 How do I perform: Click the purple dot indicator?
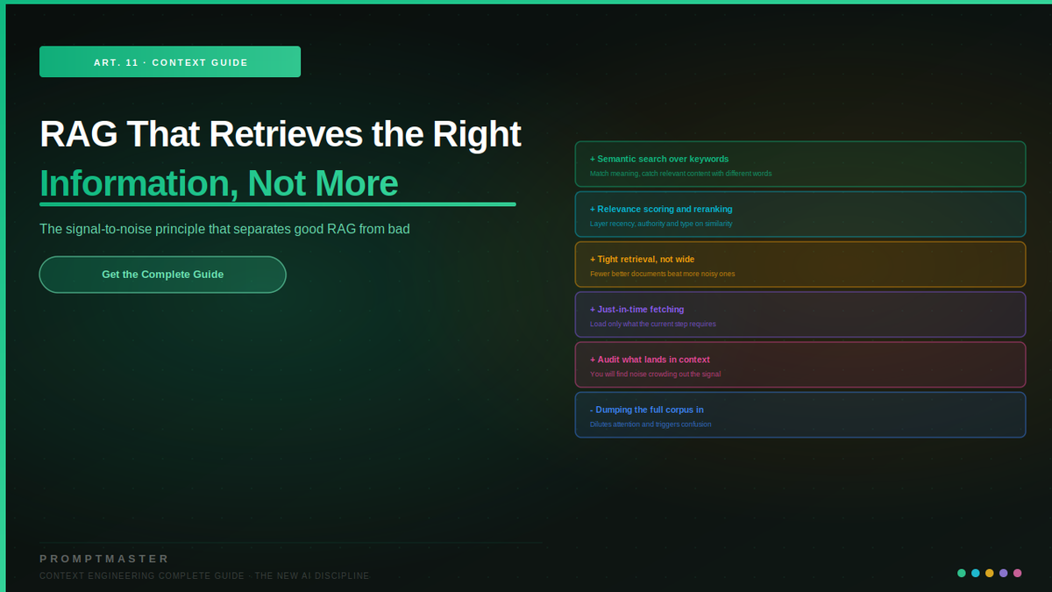click(x=1004, y=573)
